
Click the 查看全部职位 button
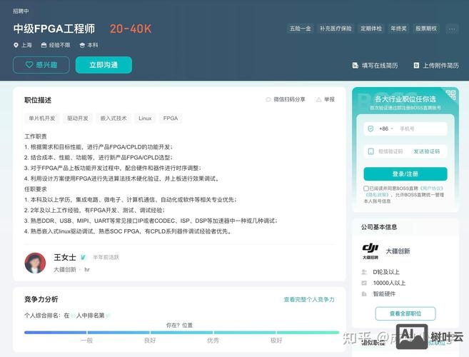pyautogui.click(x=405, y=313)
